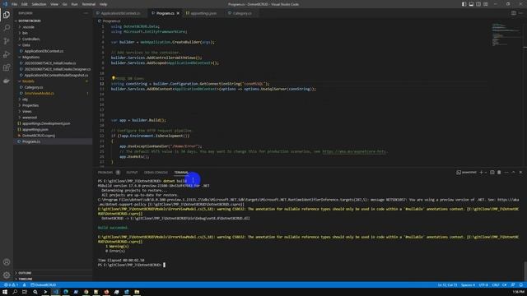Maximize the panel with chevron up icon
Viewport: 527px width, 296px height.
click(513, 172)
